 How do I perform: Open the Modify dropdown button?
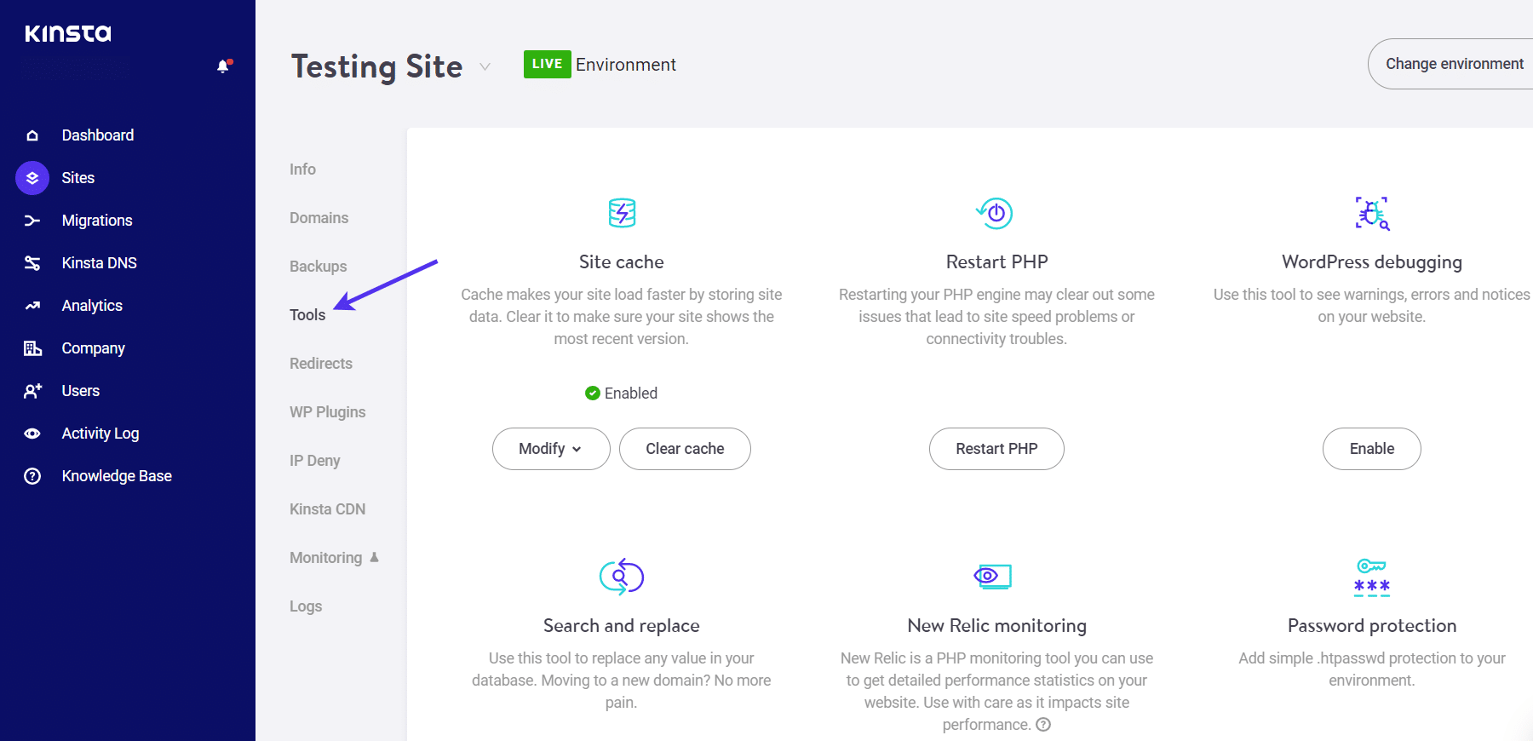click(551, 449)
